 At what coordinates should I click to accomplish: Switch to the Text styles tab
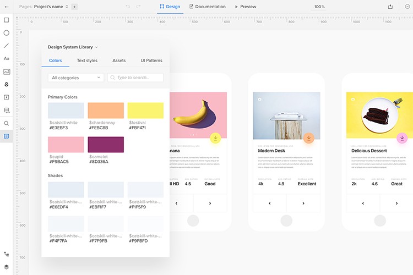pyautogui.click(x=87, y=61)
